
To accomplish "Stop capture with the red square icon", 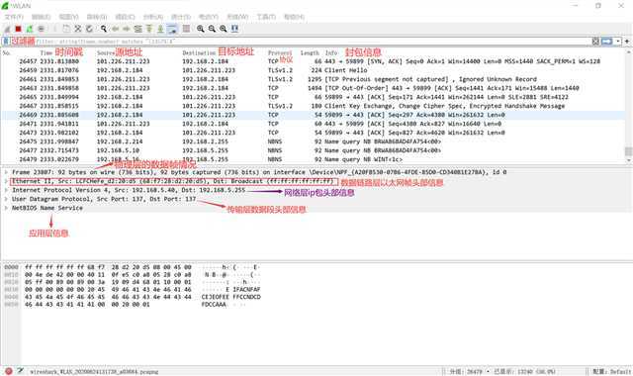I will (18, 29).
